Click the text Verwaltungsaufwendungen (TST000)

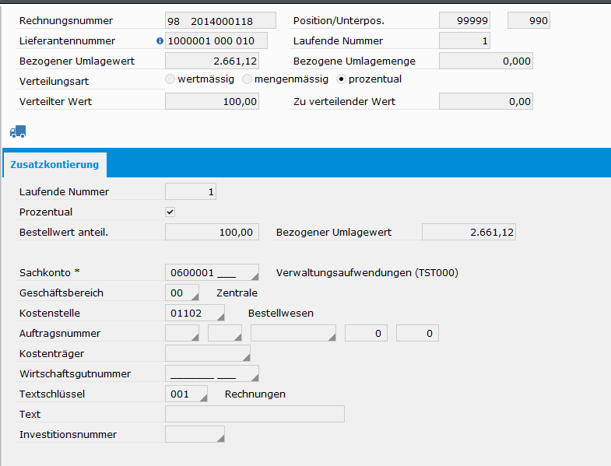coord(367,273)
